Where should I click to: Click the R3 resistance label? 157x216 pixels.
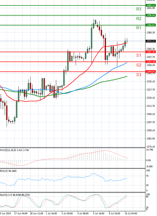[x=139, y=9]
